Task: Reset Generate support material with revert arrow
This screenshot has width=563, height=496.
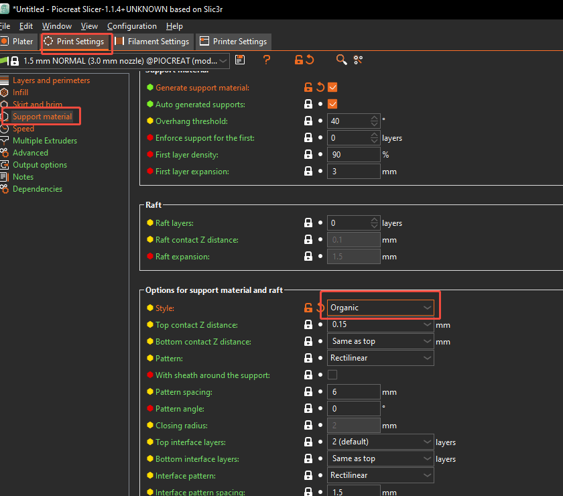Action: tap(320, 88)
